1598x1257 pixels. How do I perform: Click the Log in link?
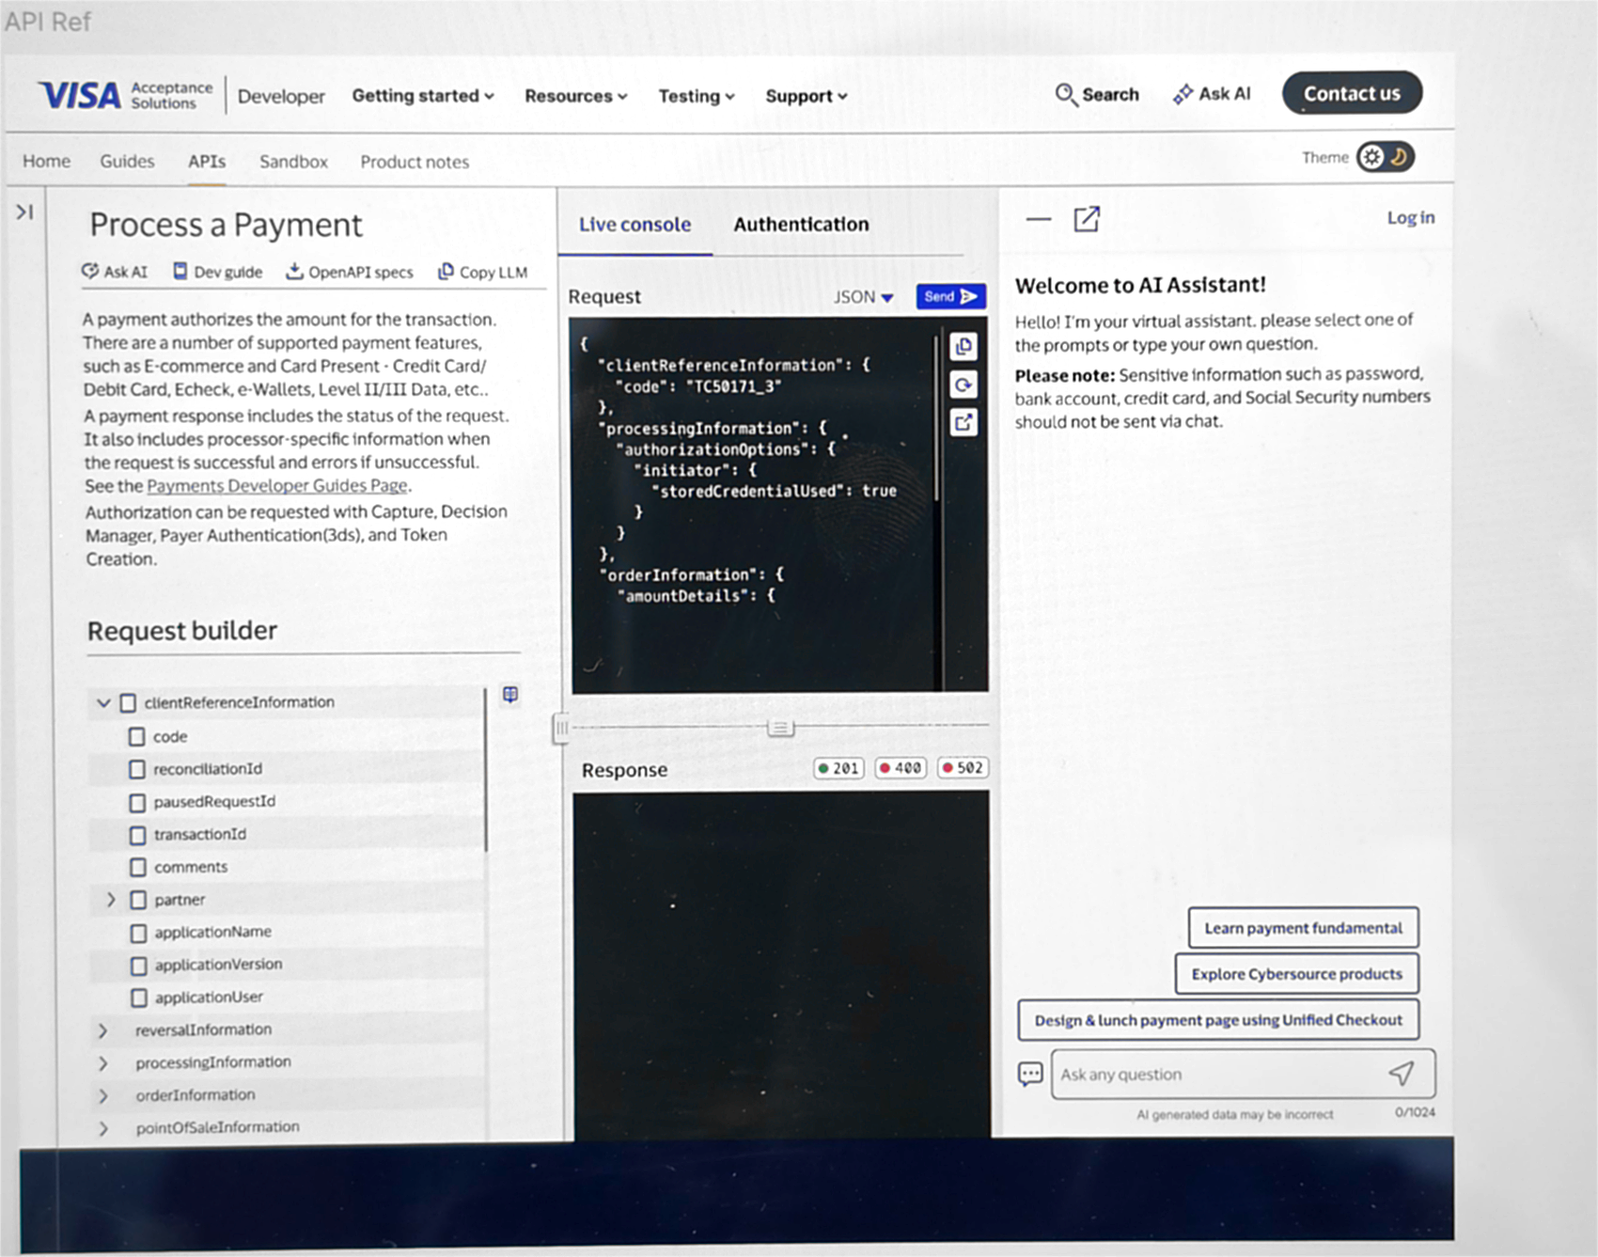[1411, 217]
